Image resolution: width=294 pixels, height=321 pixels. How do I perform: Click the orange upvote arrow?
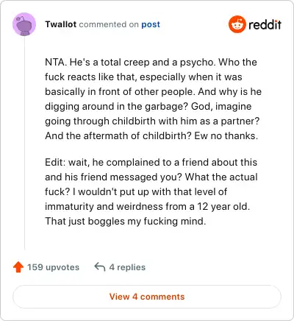[x=18, y=267]
